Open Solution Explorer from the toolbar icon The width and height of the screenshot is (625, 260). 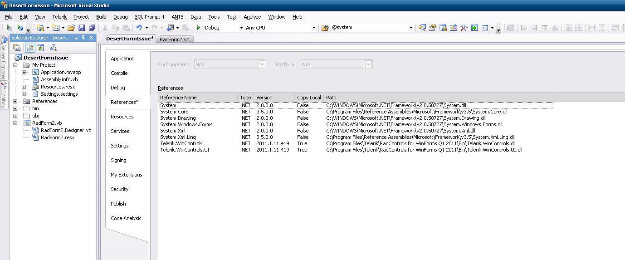(422, 28)
